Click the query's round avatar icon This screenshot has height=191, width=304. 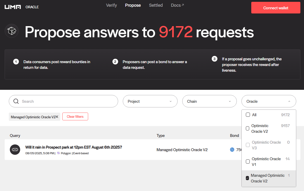click(15, 150)
